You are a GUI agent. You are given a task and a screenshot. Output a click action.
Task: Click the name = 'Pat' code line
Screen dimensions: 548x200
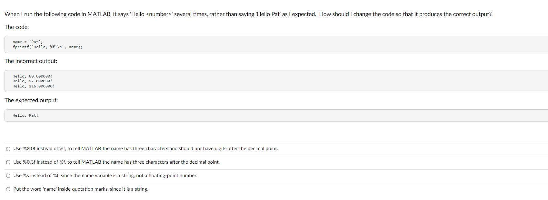pyautogui.click(x=27, y=41)
